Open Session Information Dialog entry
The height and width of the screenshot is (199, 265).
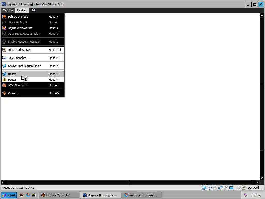tap(33, 66)
